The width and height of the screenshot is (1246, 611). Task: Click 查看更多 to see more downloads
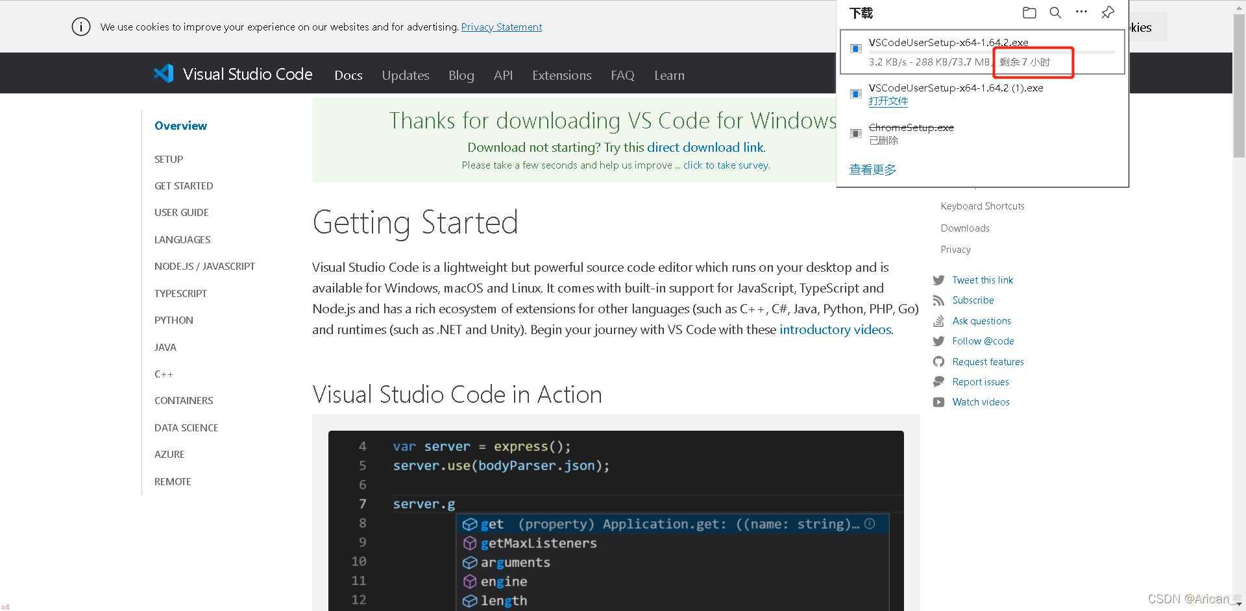tap(872, 169)
